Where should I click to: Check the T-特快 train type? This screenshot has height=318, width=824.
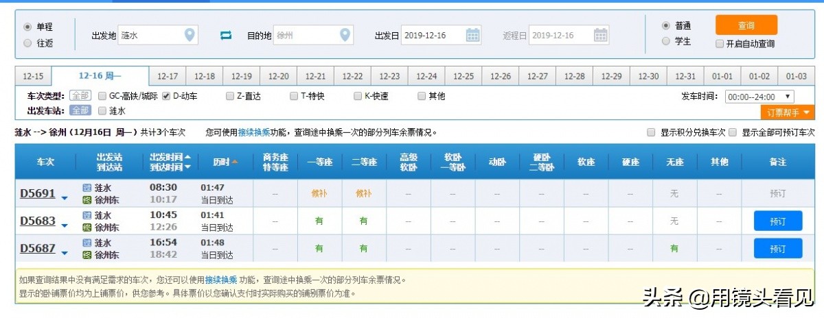pos(294,96)
